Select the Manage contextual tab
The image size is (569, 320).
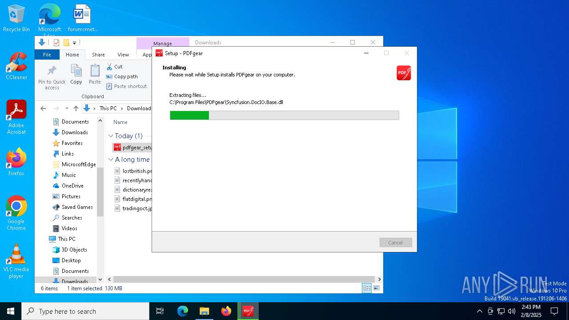point(163,43)
